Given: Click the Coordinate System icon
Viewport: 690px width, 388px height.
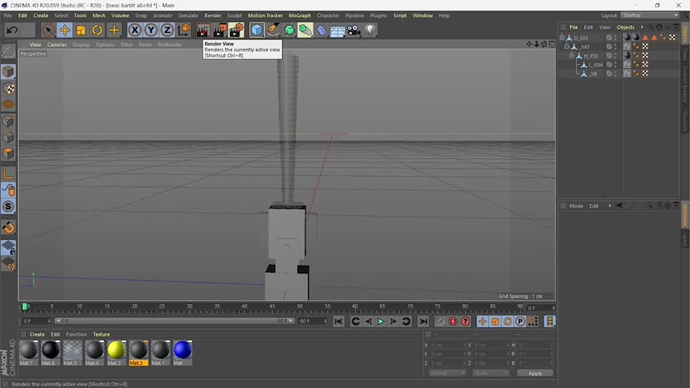Looking at the screenshot, I should (x=183, y=30).
